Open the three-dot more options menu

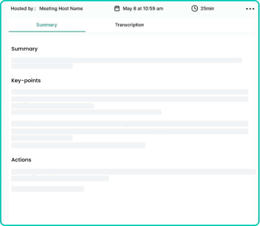pos(250,9)
